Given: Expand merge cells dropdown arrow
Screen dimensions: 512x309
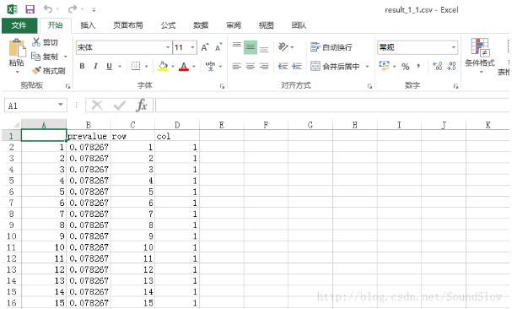Looking at the screenshot, I should (367, 67).
